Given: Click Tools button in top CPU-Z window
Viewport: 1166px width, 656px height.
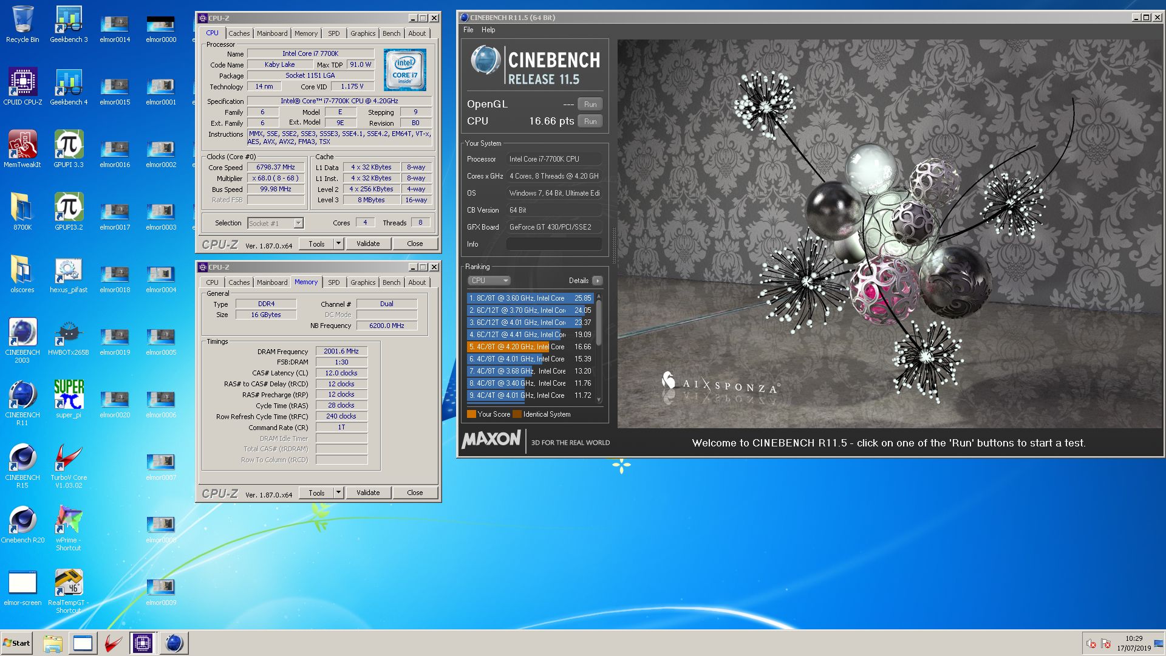Looking at the screenshot, I should click(x=316, y=244).
